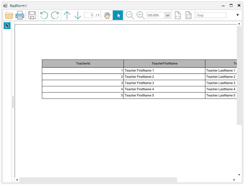Screen dimensions: 245x185
Task: Toggle the Selection cursor tool
Action: [x=118, y=15]
